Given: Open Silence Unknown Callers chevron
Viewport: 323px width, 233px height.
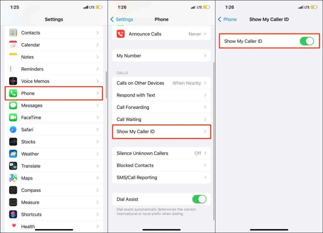Looking at the screenshot, I should (x=205, y=153).
